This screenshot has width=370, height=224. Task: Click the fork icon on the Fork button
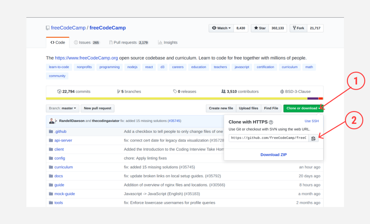click(x=295, y=28)
